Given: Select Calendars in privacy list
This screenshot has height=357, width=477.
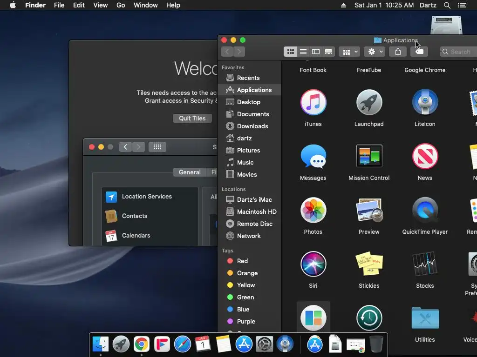Looking at the screenshot, I should [x=150, y=235].
